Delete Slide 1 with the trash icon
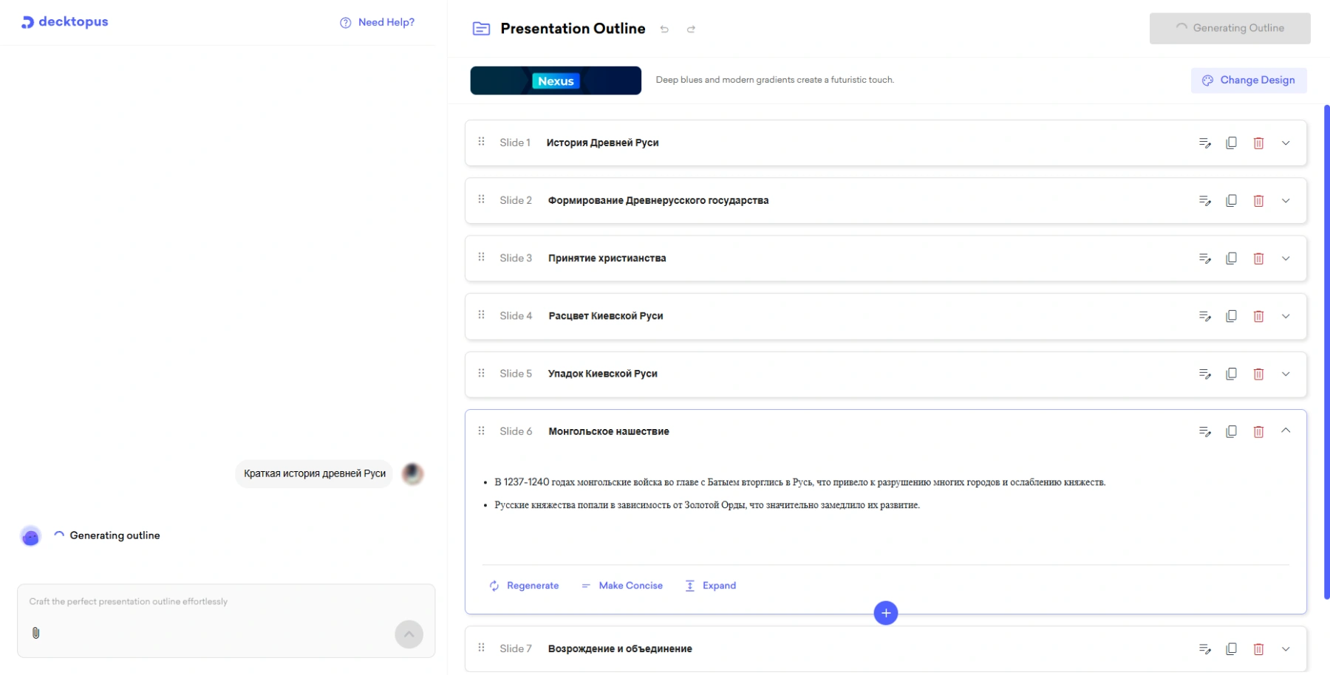 pos(1258,143)
